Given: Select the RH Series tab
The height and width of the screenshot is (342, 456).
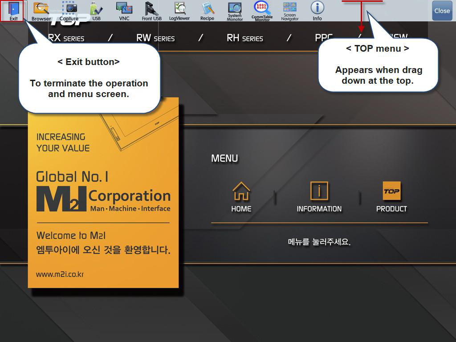Looking at the screenshot, I should pyautogui.click(x=245, y=38).
